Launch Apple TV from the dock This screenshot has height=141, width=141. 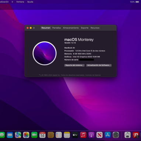(75, 135)
